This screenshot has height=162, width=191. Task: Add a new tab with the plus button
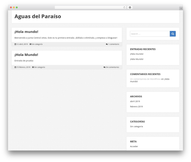tap(181, 8)
